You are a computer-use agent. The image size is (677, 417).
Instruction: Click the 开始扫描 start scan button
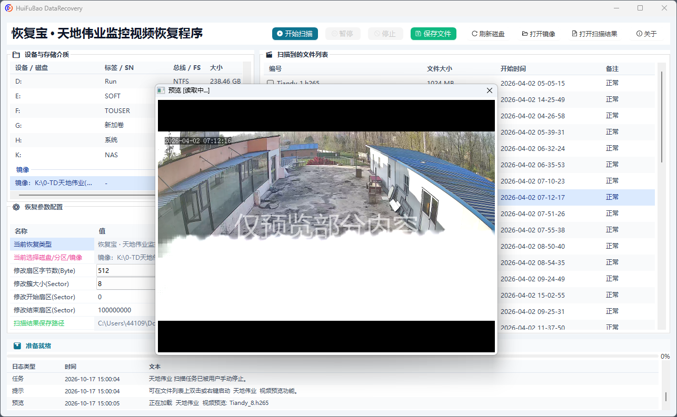(295, 34)
